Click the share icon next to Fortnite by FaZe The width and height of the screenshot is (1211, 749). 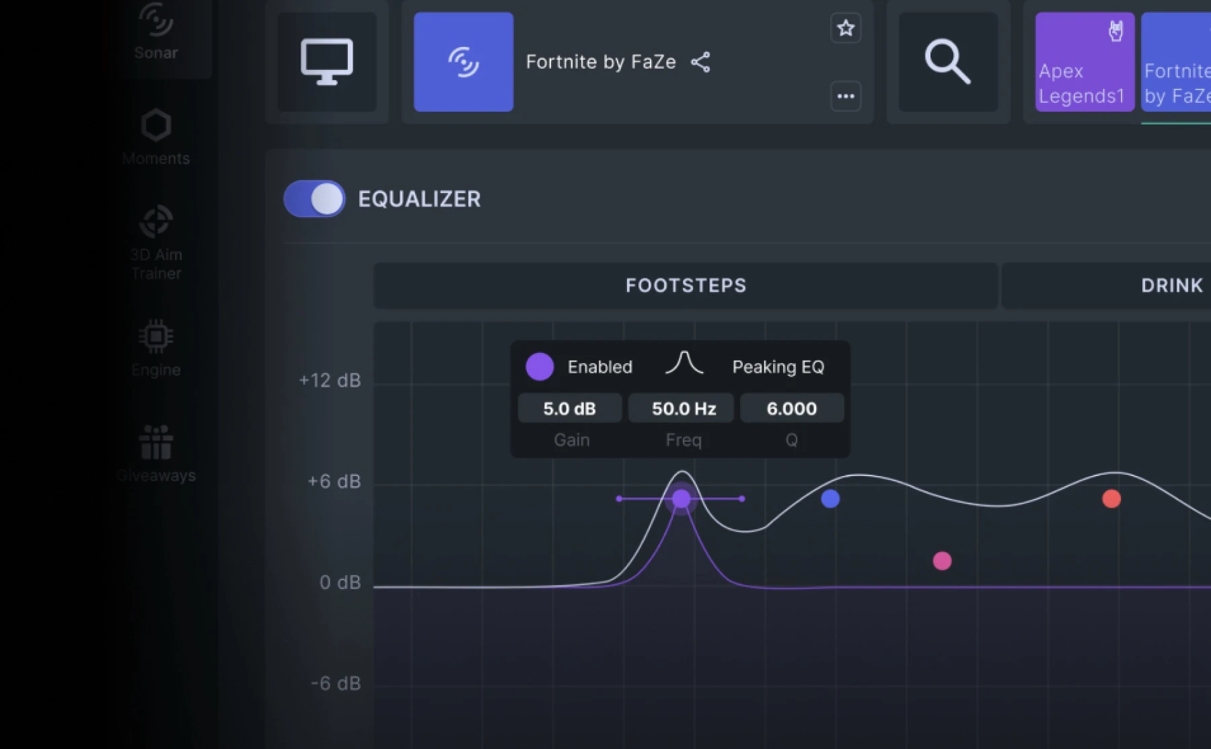click(x=700, y=63)
